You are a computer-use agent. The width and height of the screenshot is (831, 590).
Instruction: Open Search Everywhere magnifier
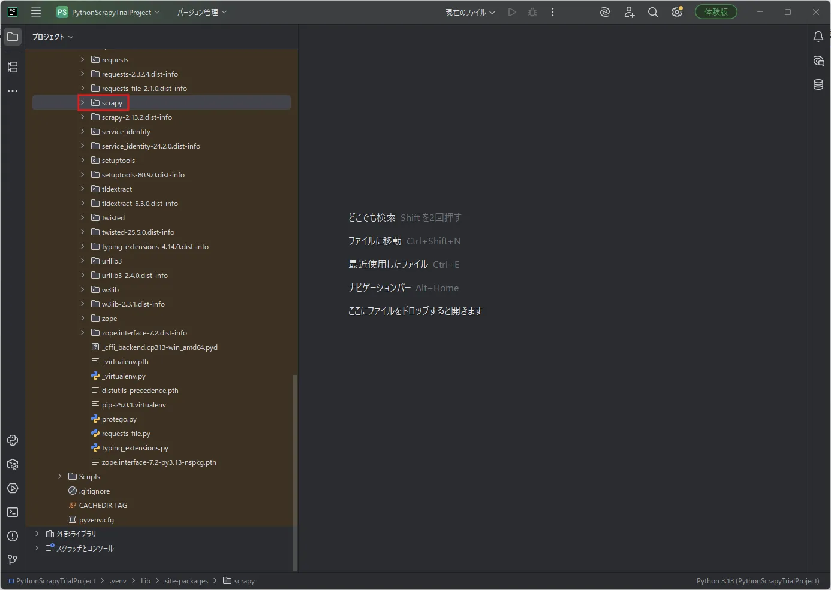pos(653,12)
